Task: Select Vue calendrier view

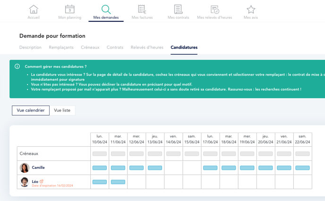Action: 31,110
